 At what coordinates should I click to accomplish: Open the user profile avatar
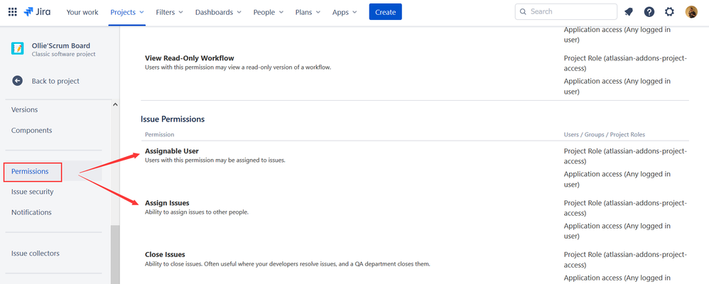(x=691, y=12)
